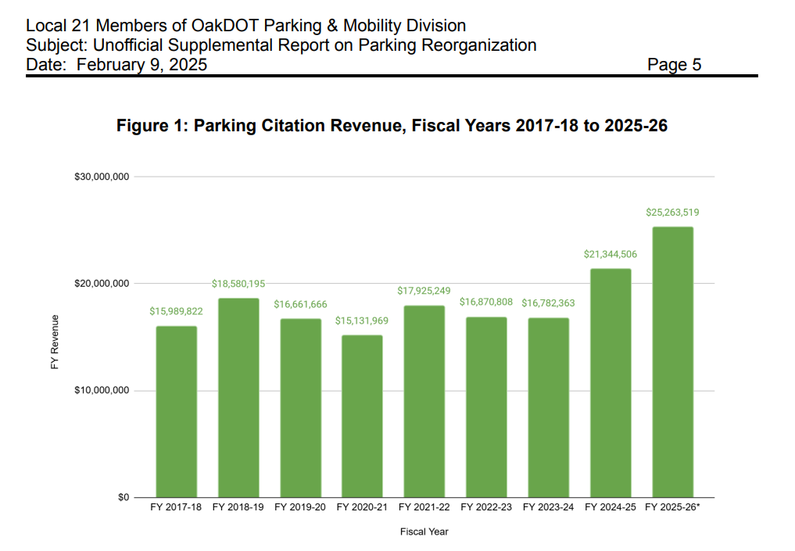This screenshot has height=551, width=795.
Task: Click 'Page 5' in the header
Action: point(674,65)
